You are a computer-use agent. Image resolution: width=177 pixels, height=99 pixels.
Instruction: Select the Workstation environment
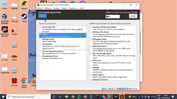pos(63,46)
